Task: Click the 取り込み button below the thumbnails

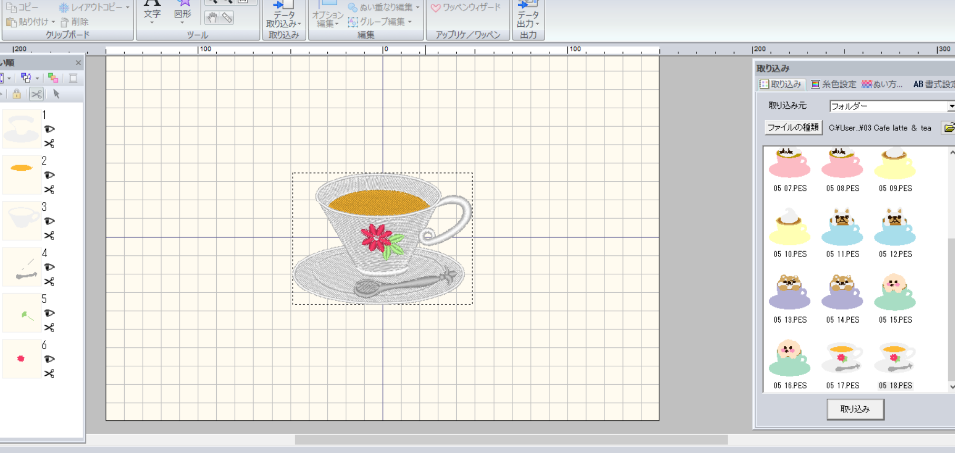Action: click(855, 409)
